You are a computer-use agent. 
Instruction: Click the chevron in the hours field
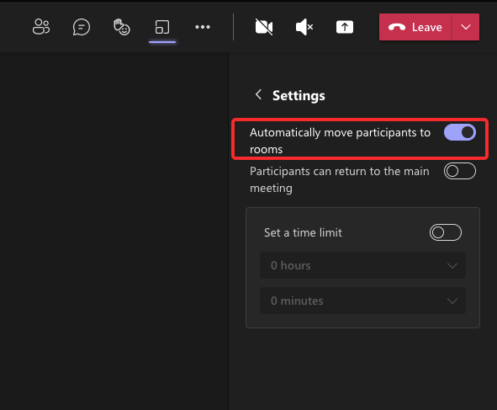[x=452, y=265]
